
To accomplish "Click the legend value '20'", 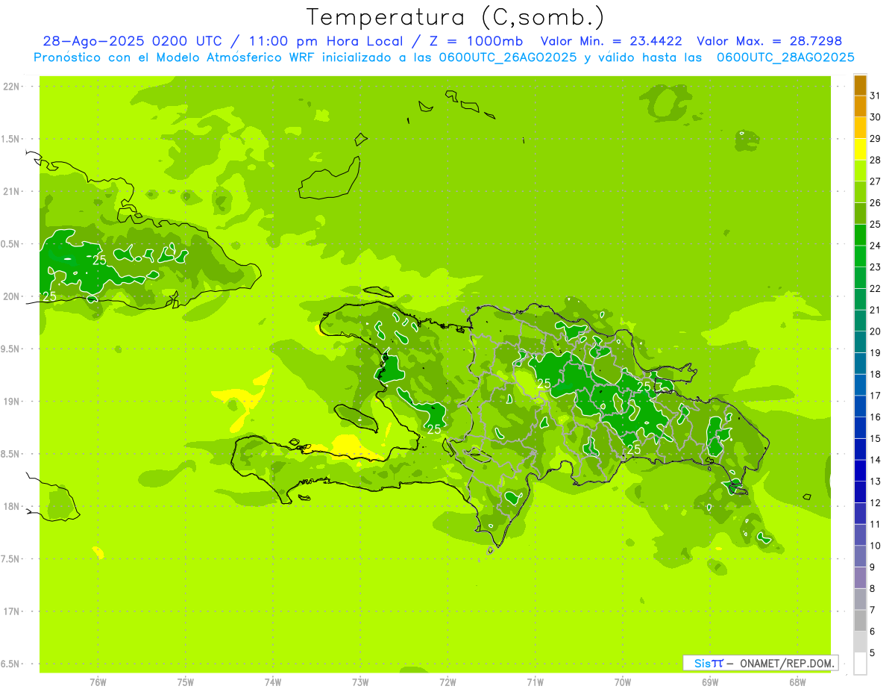I will [876, 331].
